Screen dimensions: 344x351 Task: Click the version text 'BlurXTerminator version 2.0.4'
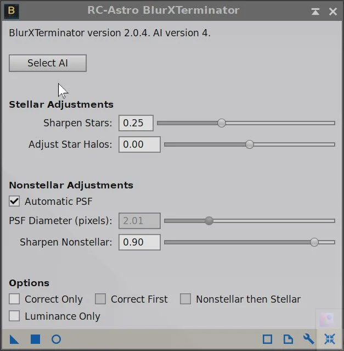(x=78, y=33)
